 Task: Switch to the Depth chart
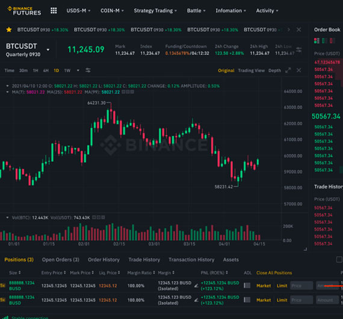pyautogui.click(x=274, y=70)
